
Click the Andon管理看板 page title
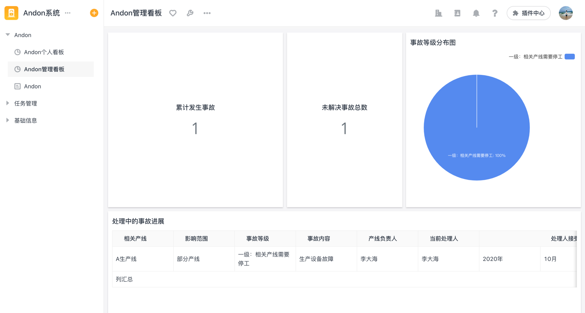coord(136,13)
